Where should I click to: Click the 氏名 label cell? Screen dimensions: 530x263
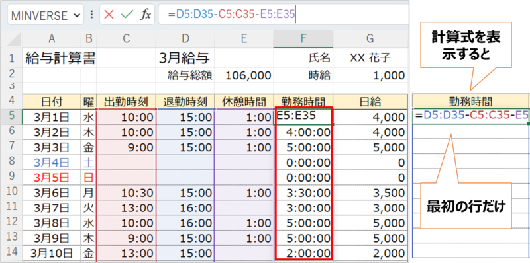(x=303, y=58)
